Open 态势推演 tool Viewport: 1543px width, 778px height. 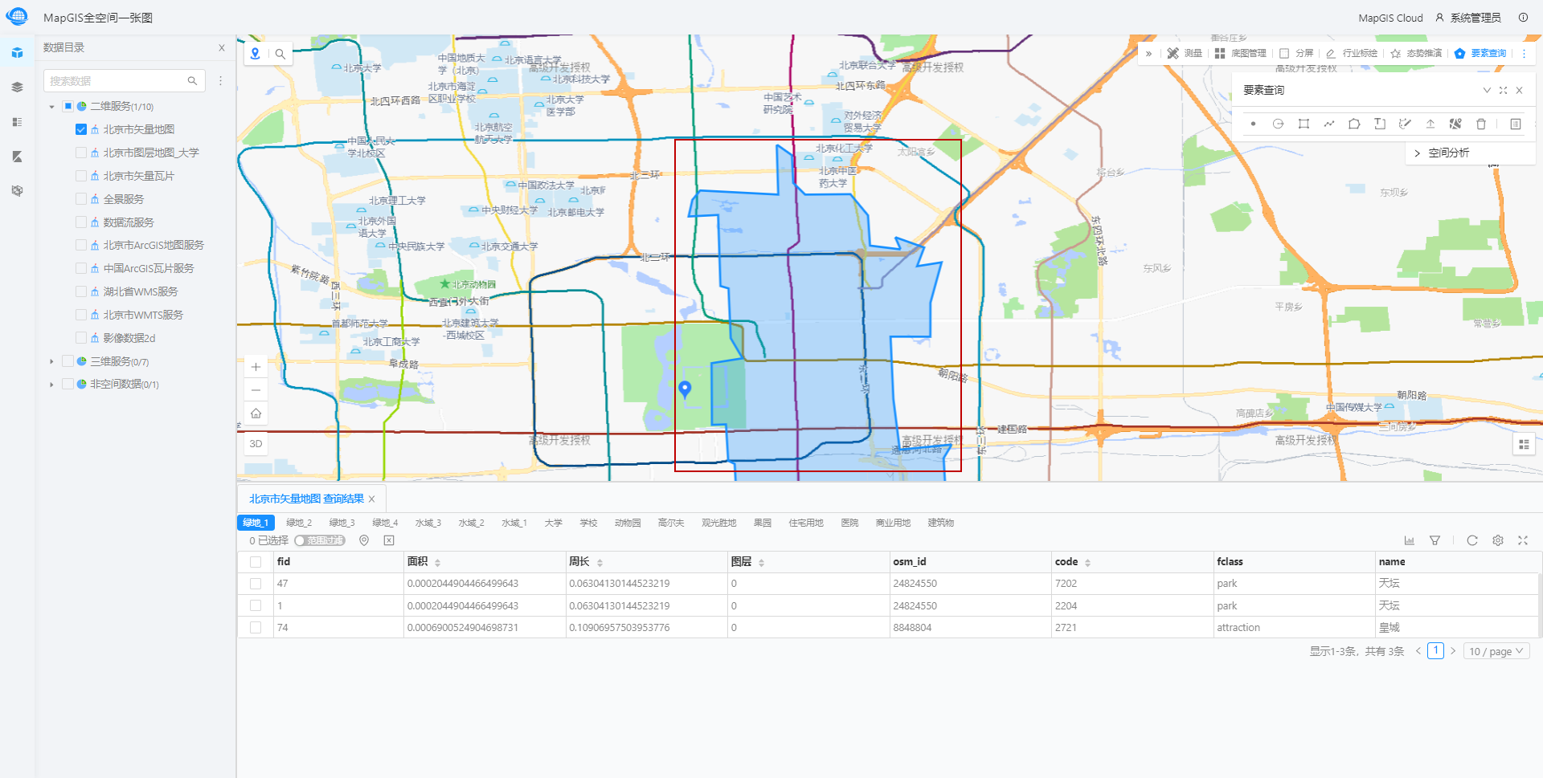(x=1416, y=53)
